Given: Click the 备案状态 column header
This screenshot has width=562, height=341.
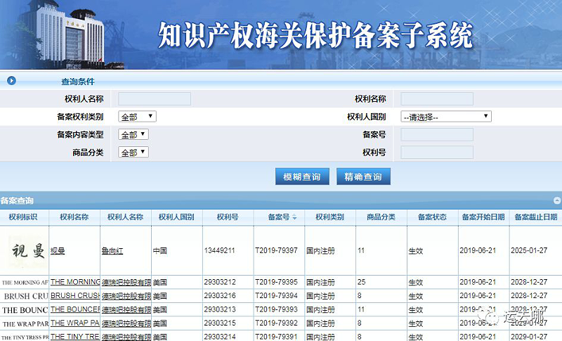Looking at the screenshot, I should point(432,217).
